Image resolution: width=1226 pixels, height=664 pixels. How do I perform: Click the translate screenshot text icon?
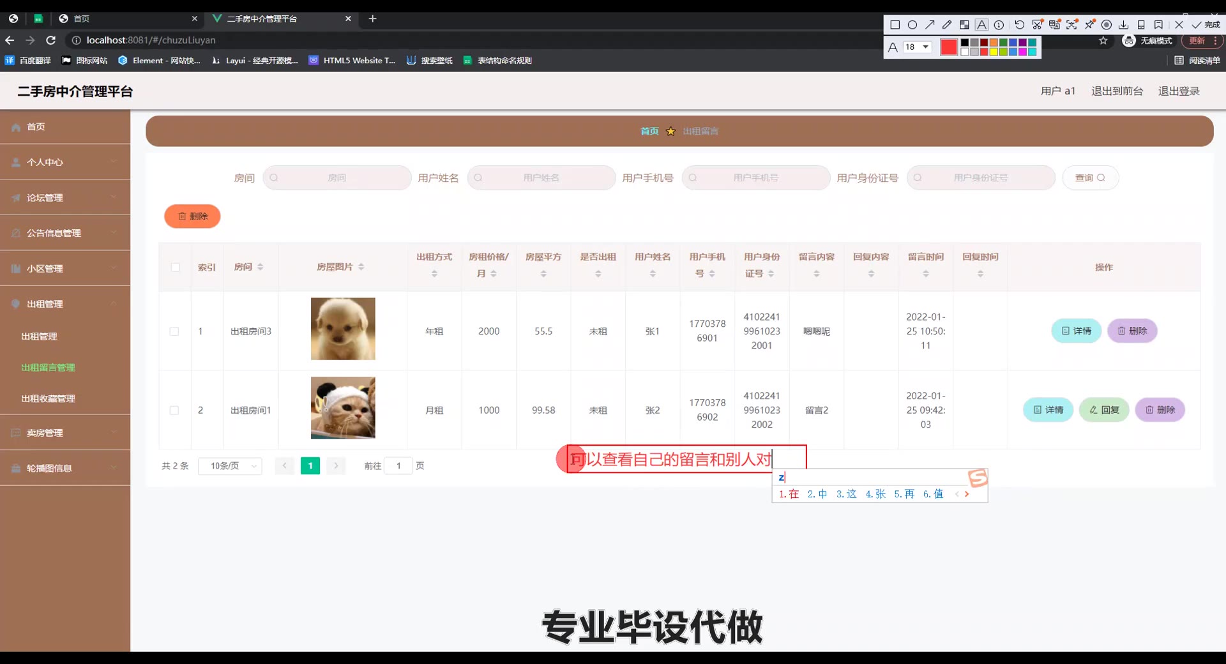point(1055,25)
